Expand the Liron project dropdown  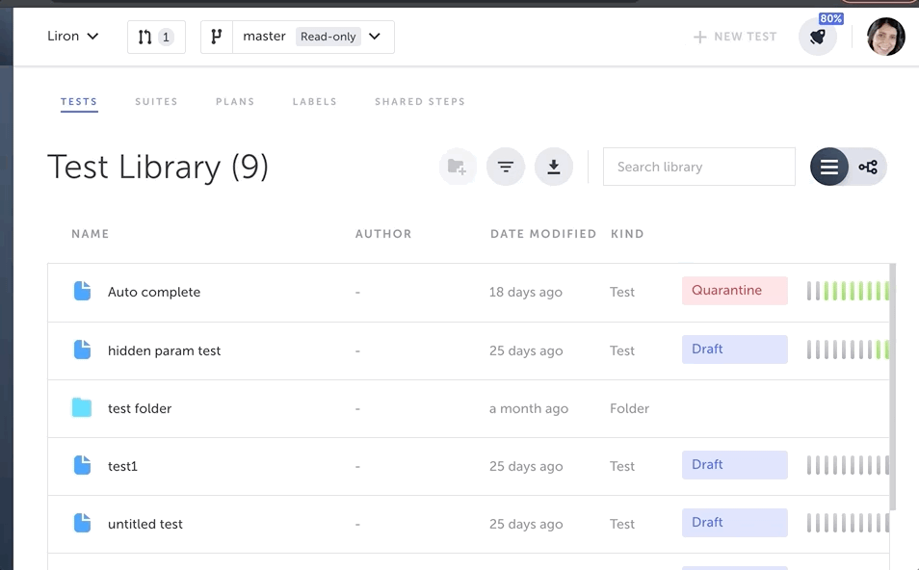pyautogui.click(x=72, y=37)
